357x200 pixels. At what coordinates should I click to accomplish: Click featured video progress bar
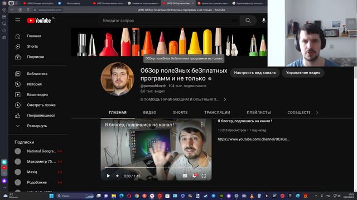[156, 168]
